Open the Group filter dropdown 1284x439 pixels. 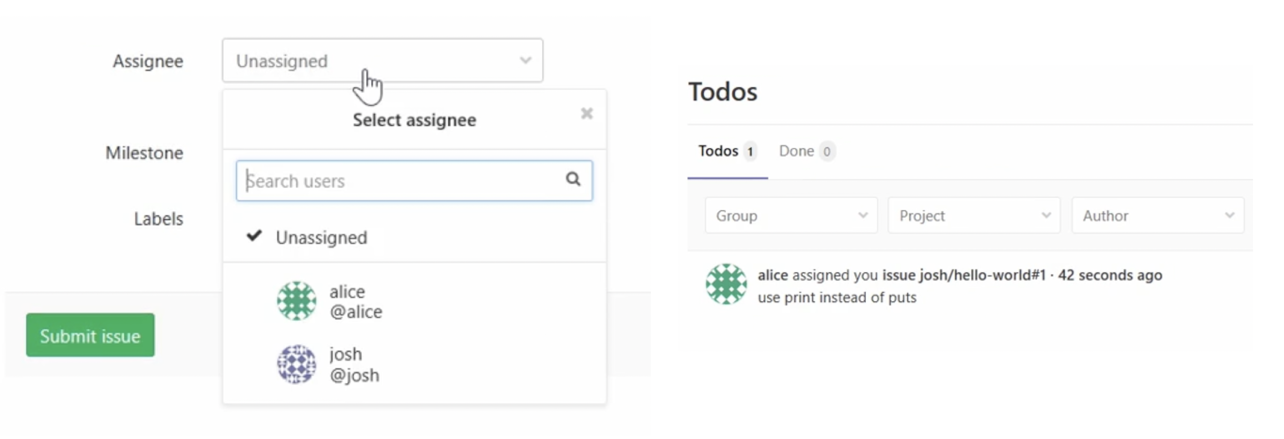pyautogui.click(x=791, y=215)
